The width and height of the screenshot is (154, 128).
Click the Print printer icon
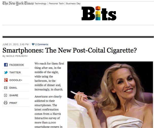tap(6, 103)
